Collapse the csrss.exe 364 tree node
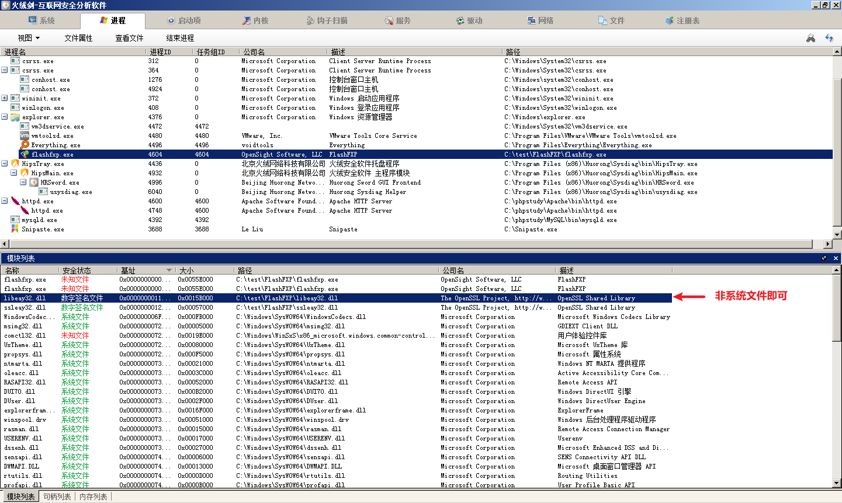This screenshot has height=503, width=842. point(5,70)
